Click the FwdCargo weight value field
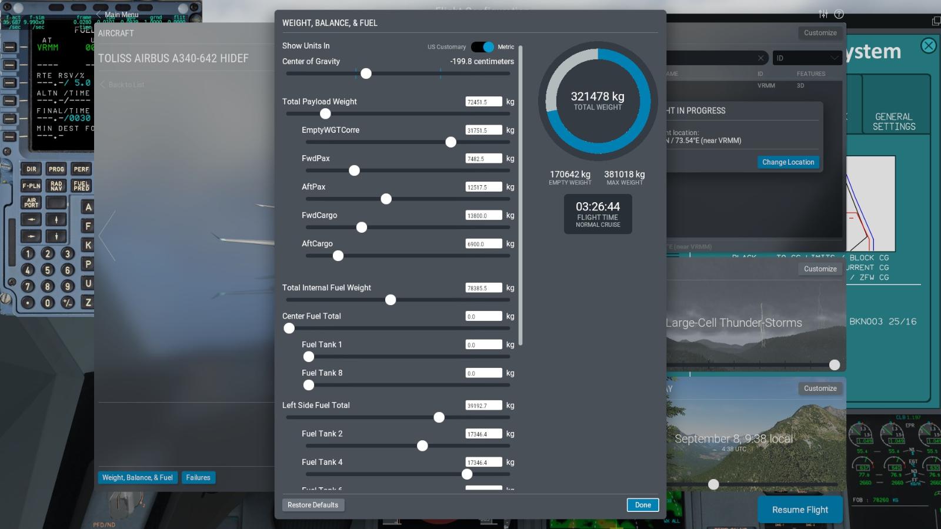The height and width of the screenshot is (529, 941). click(x=484, y=216)
